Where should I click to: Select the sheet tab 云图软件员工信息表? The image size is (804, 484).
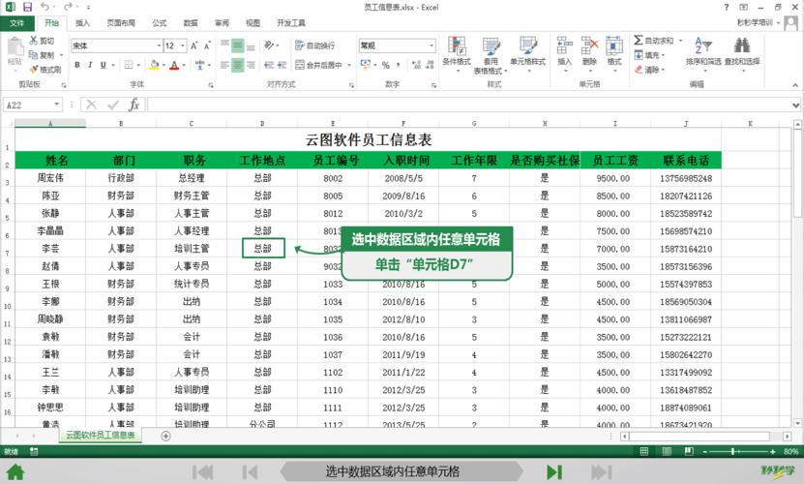101,436
